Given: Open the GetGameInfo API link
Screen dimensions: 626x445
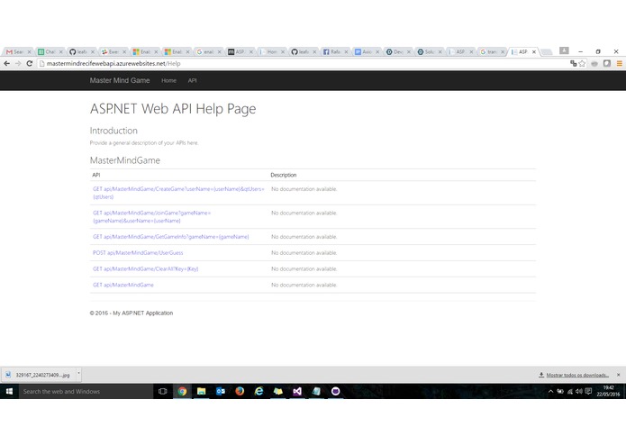Looking at the screenshot, I should tap(170, 237).
